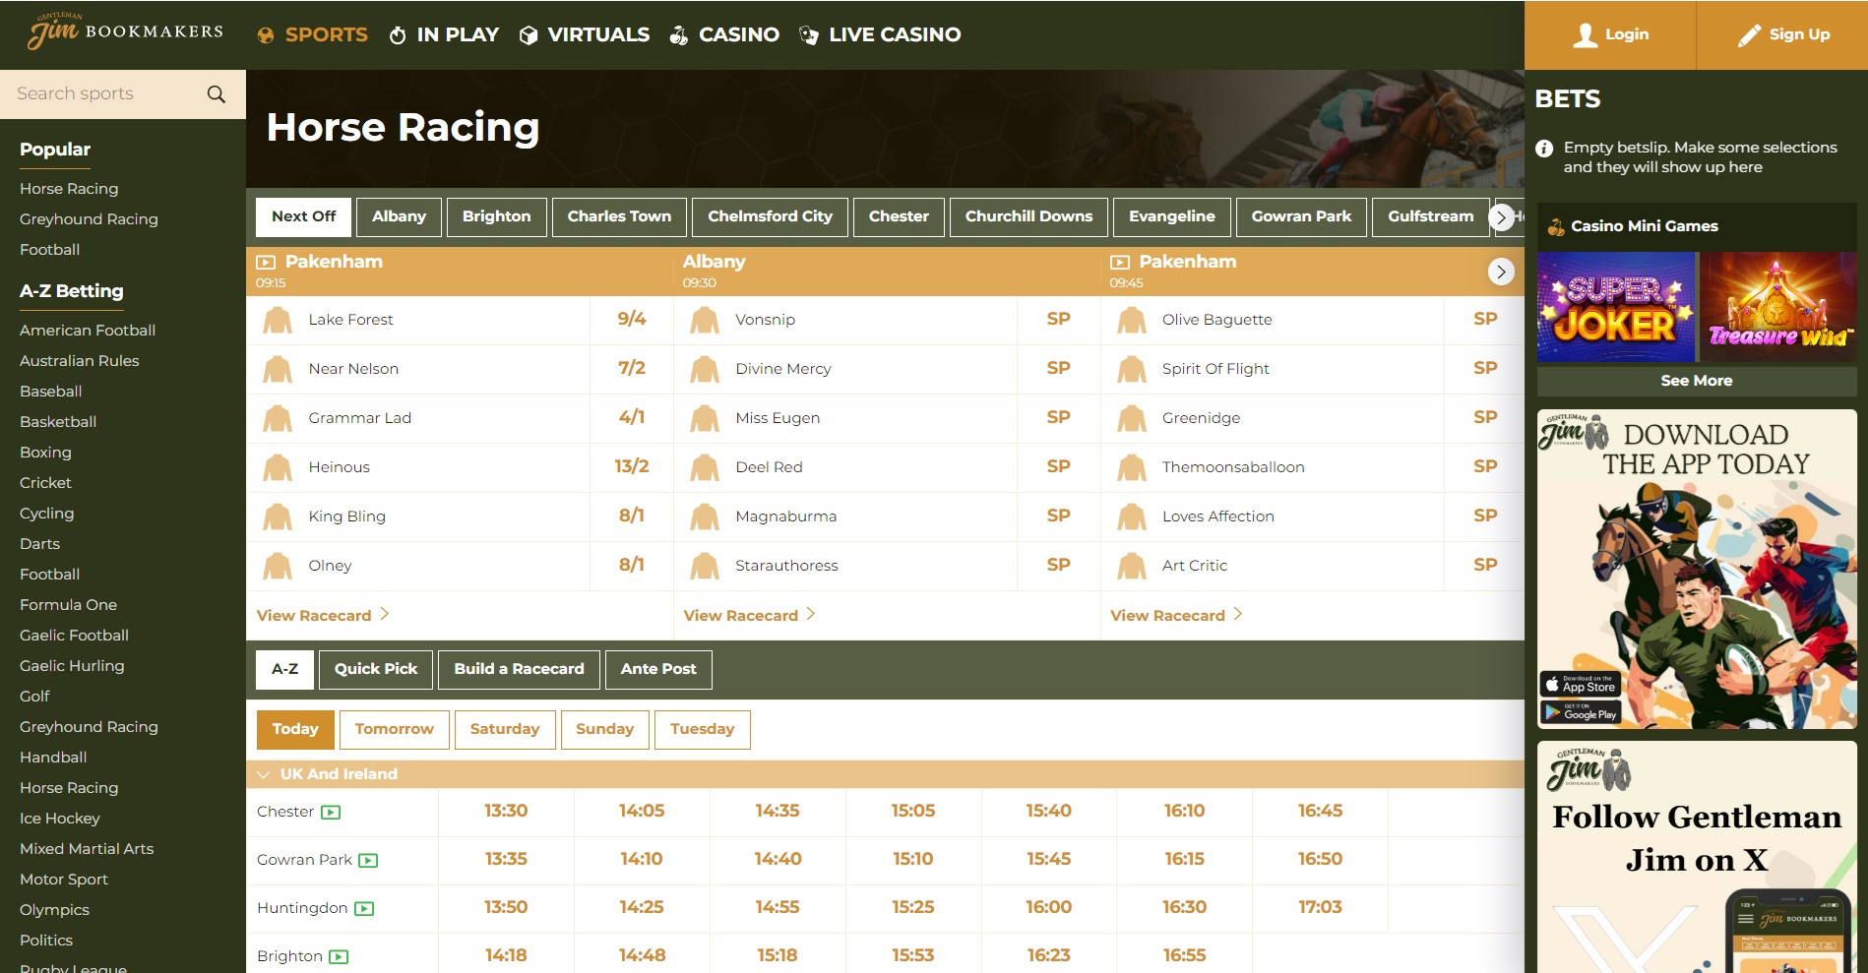
Task: Click the Search sports input field
Action: [98, 93]
